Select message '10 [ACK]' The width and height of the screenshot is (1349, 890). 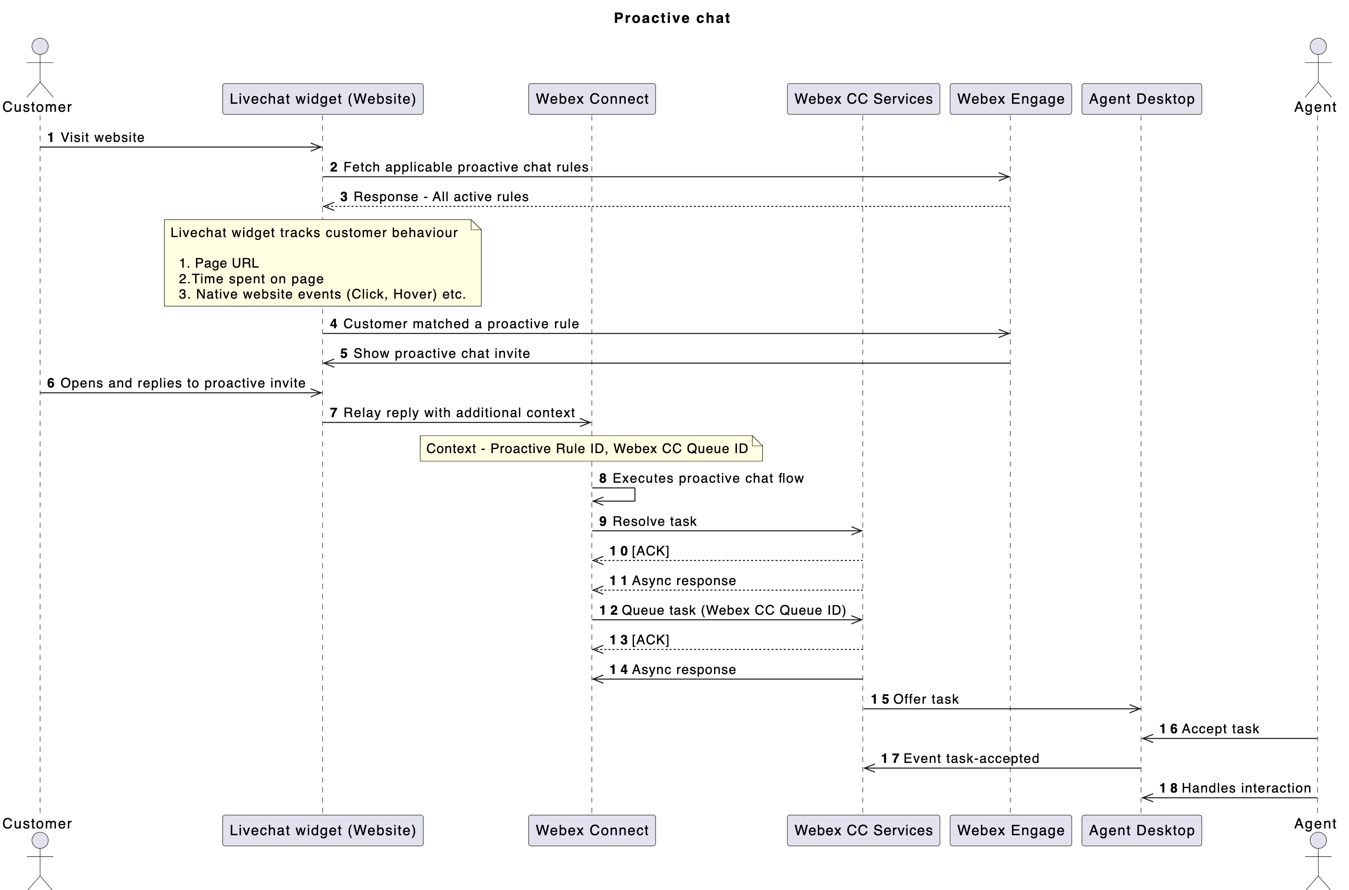click(x=639, y=551)
